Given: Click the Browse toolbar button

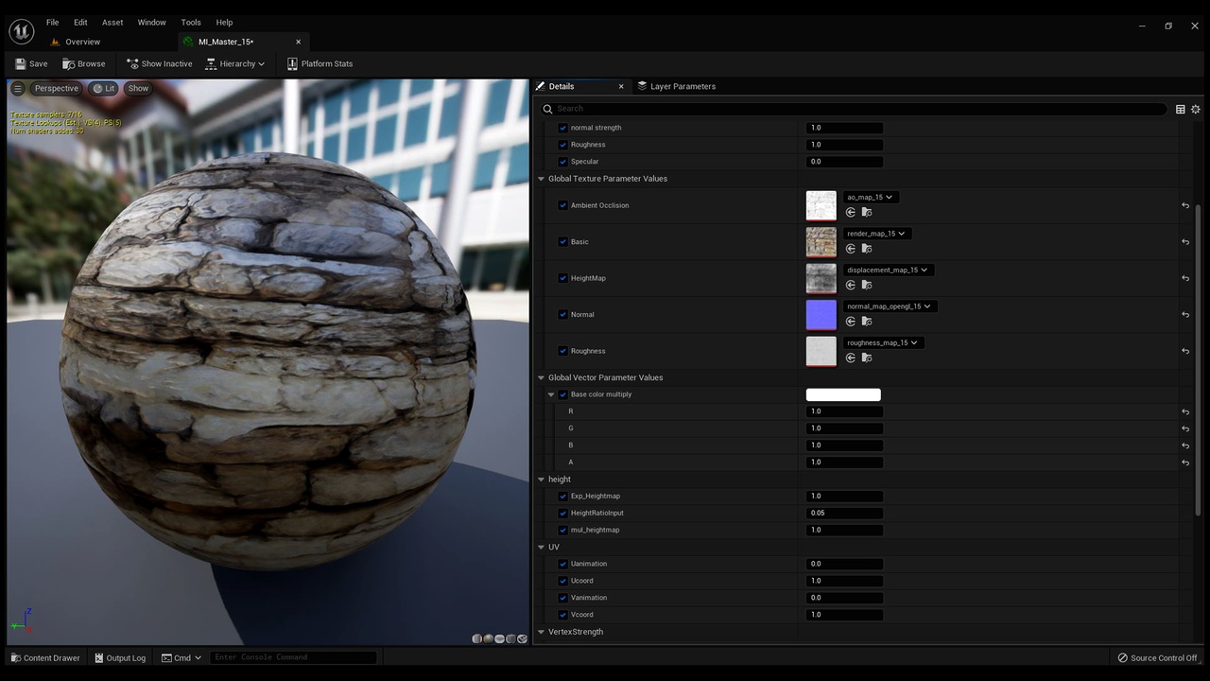Looking at the screenshot, I should tap(84, 63).
